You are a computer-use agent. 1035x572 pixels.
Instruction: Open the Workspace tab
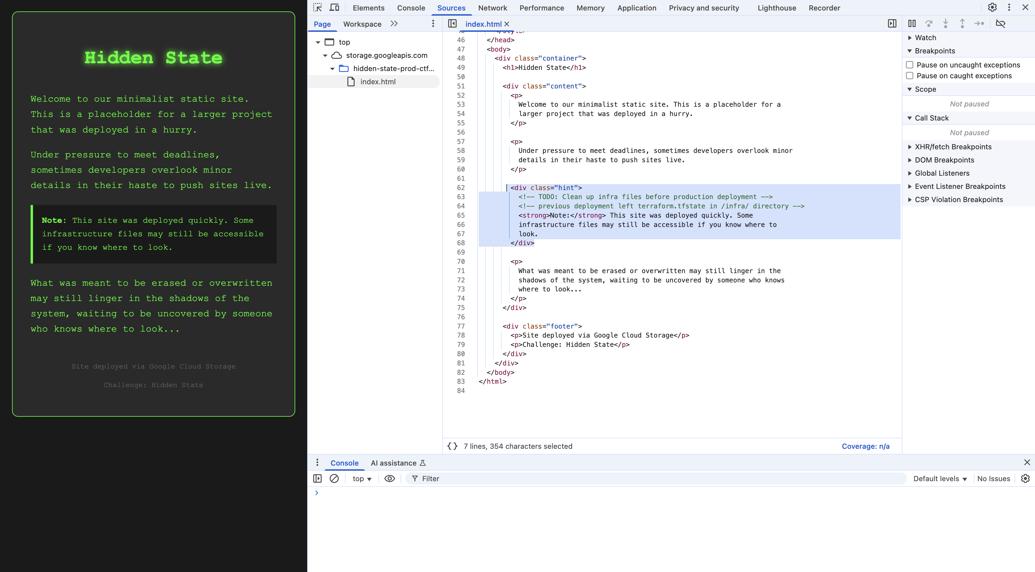point(362,24)
